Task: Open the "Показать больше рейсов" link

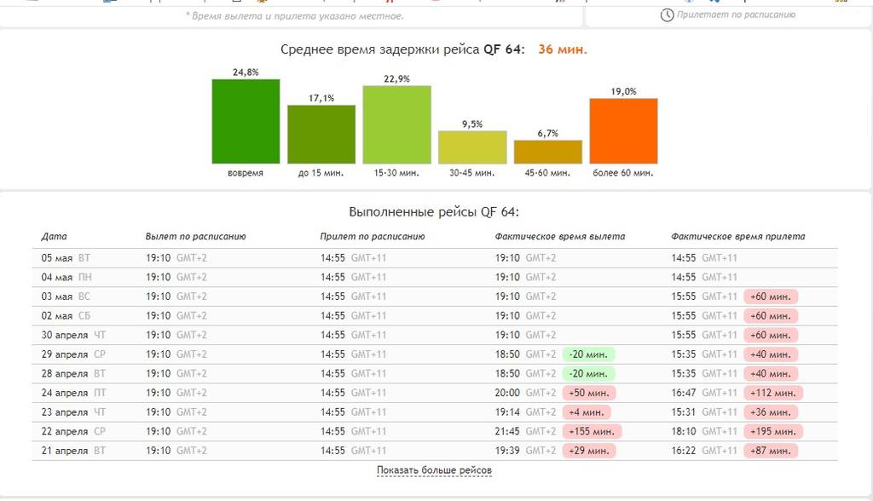Action: (434, 469)
